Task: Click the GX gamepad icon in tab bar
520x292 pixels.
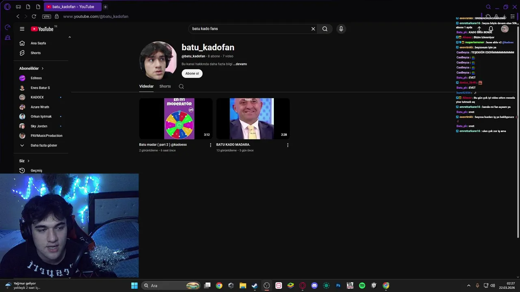Action: click(x=18, y=7)
